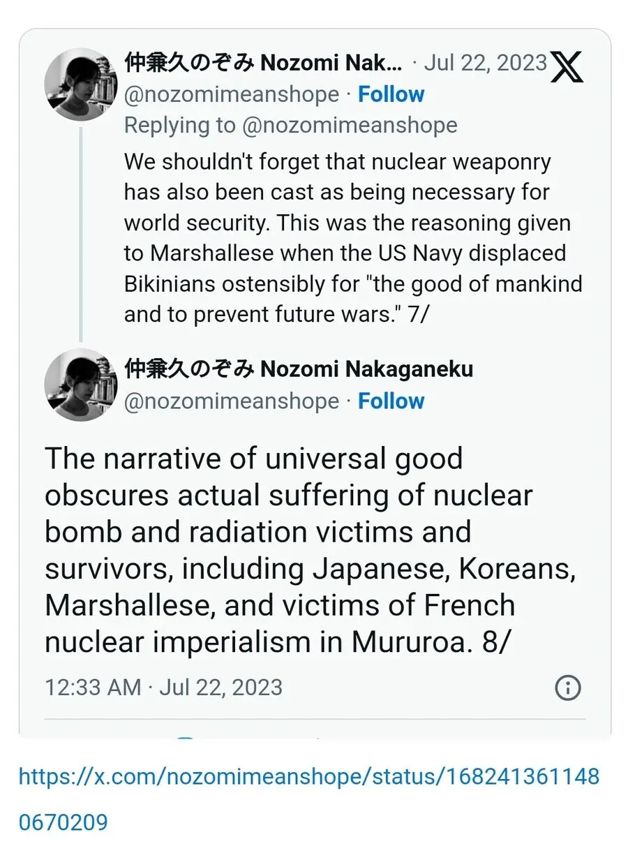
Task: Open the full "Nozomi Nakaganeku" display name
Action: pyautogui.click(x=298, y=369)
